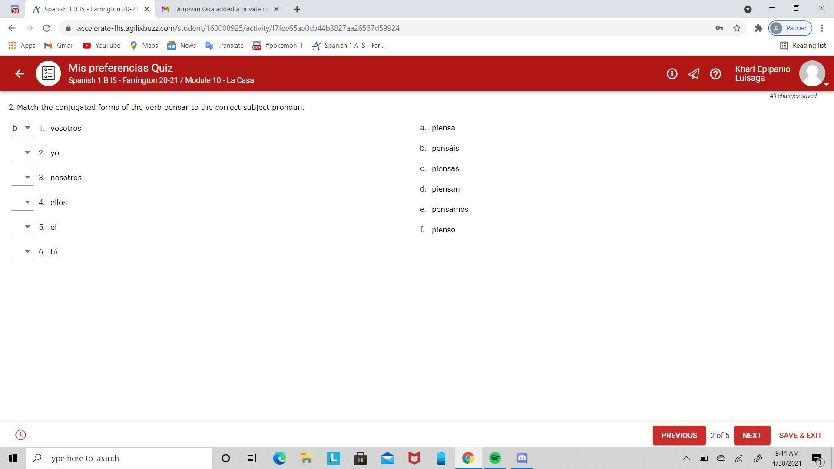Bookmark the page with the star icon
The height and width of the screenshot is (469, 834).
737,28
